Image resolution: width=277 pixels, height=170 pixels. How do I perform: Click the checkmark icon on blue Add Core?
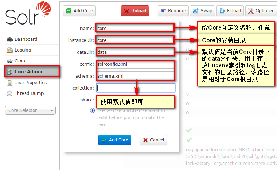coord(104,140)
